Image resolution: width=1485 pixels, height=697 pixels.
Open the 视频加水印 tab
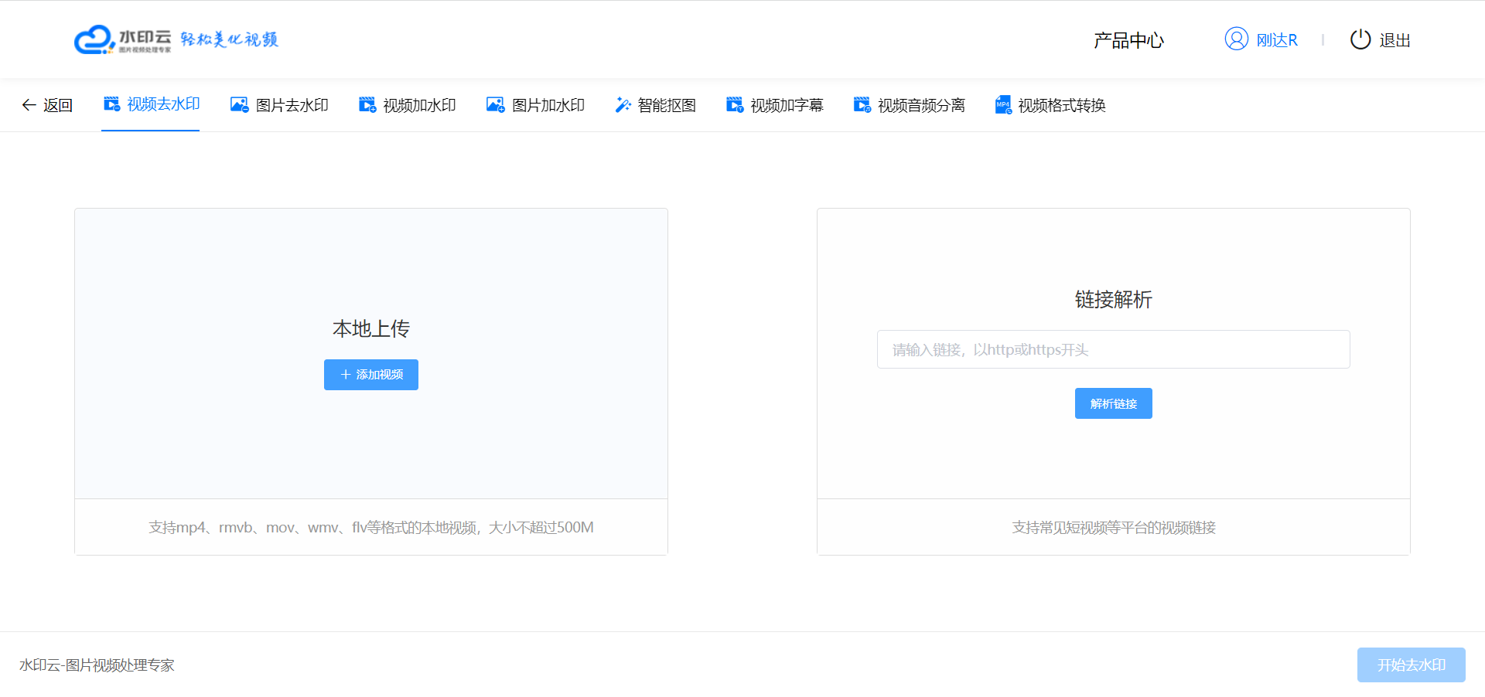tap(408, 105)
